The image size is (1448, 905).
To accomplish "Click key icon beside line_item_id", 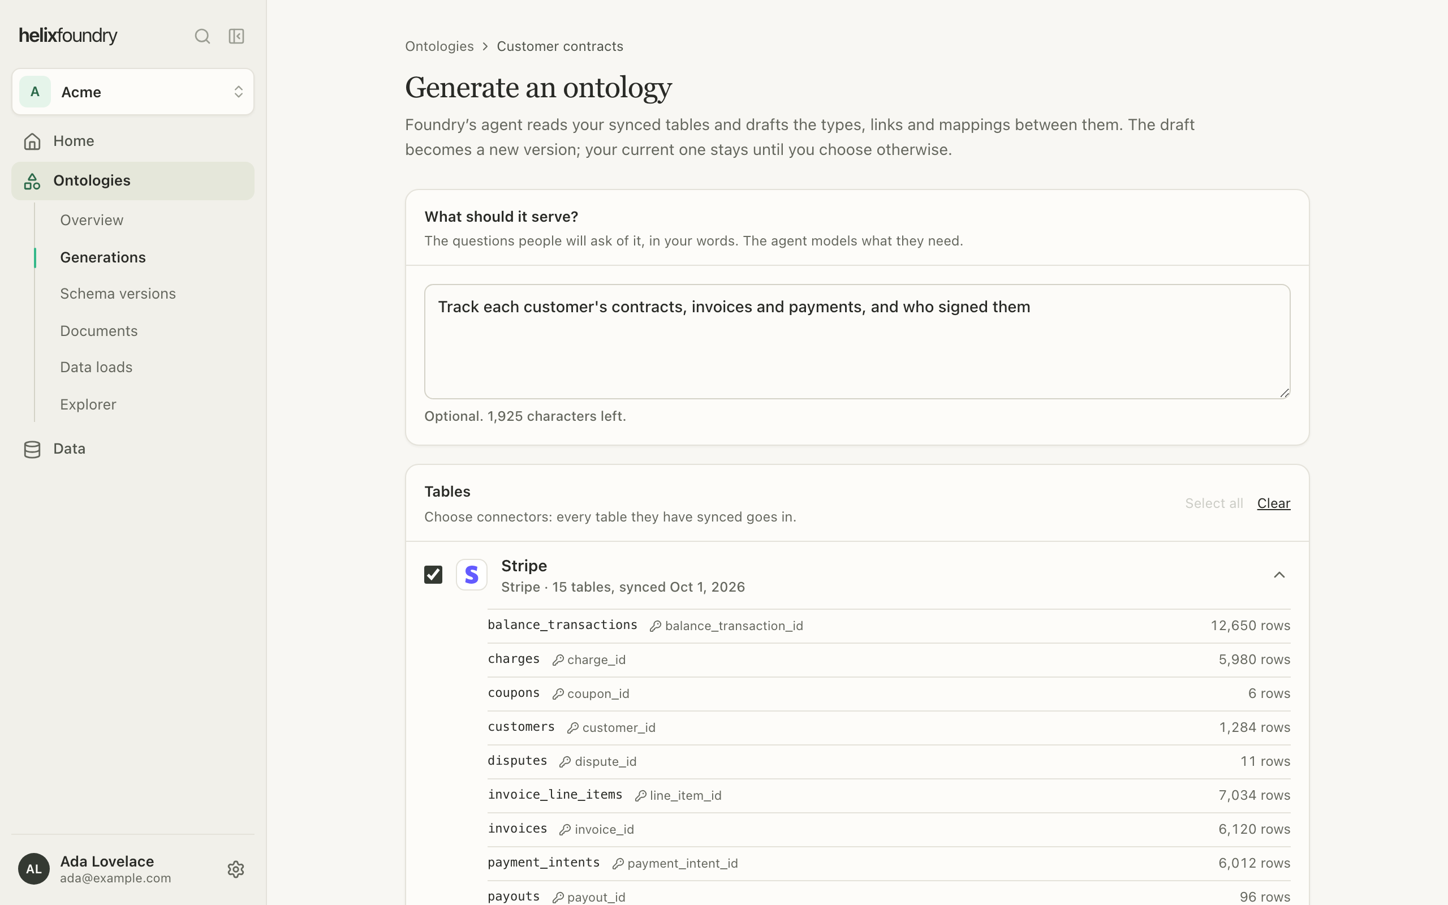I will (640, 795).
